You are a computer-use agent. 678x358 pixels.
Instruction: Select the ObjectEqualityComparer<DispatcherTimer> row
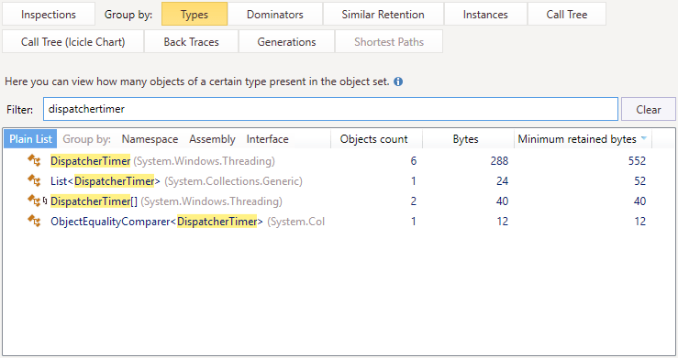[339, 222]
